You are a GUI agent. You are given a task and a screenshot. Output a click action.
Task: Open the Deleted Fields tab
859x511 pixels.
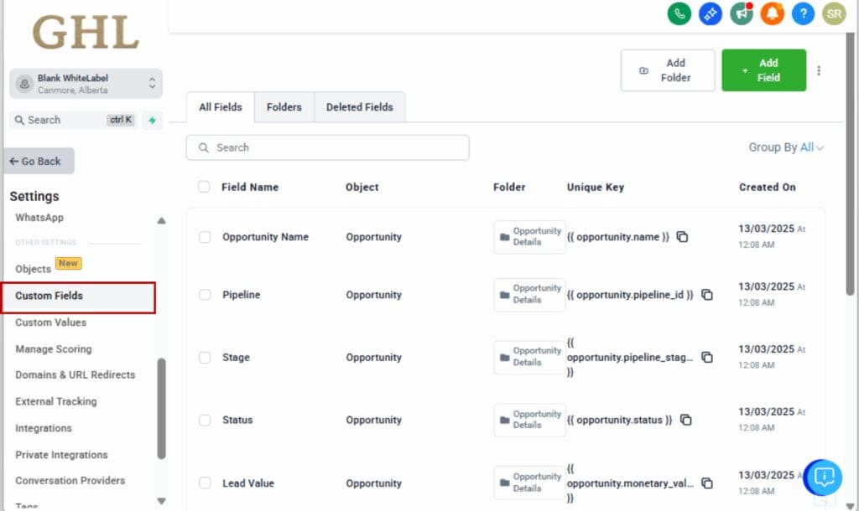tap(359, 107)
